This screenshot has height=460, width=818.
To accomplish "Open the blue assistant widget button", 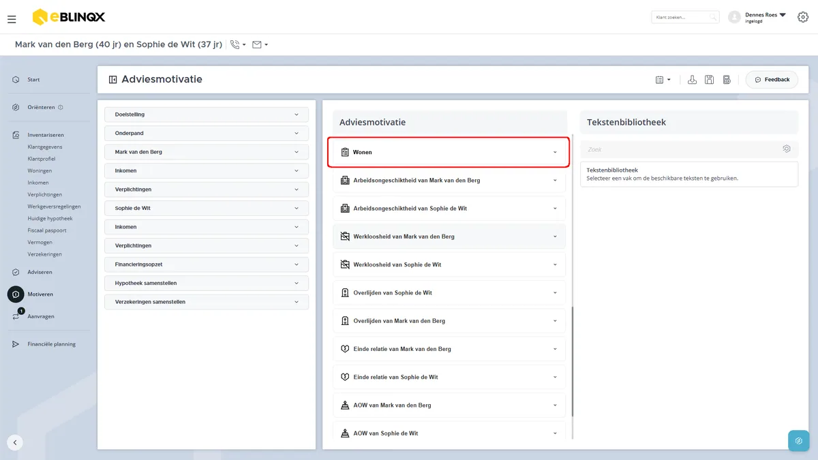I will click(799, 441).
